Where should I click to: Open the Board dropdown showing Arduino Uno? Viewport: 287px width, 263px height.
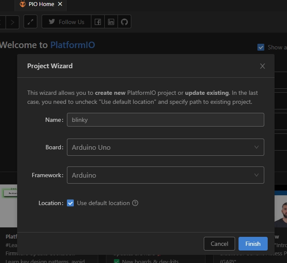[x=166, y=147]
